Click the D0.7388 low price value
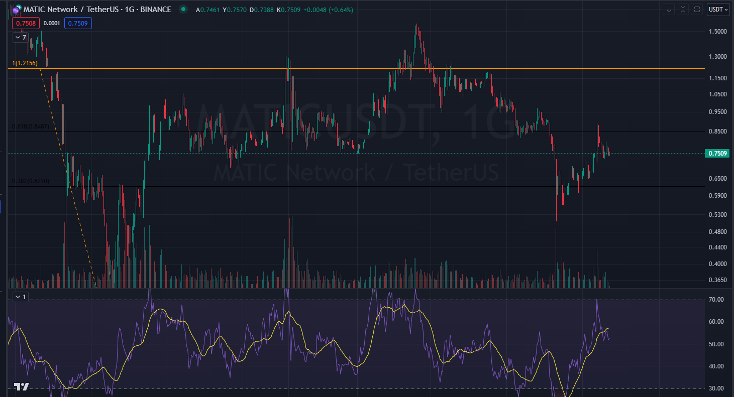This screenshot has width=734, height=397. click(x=261, y=10)
